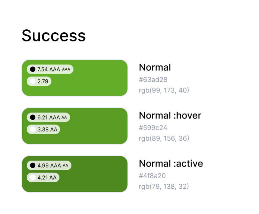Click the black dot beside 4.99 AAA
This screenshot has height=214, width=259.
[x=32, y=166]
